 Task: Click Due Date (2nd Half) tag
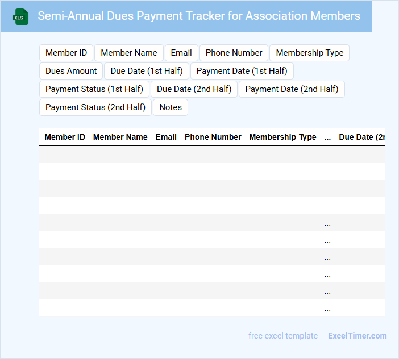194,89
